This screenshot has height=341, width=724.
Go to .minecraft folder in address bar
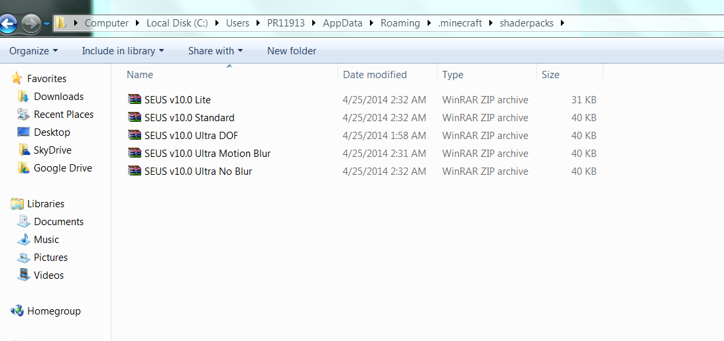460,23
